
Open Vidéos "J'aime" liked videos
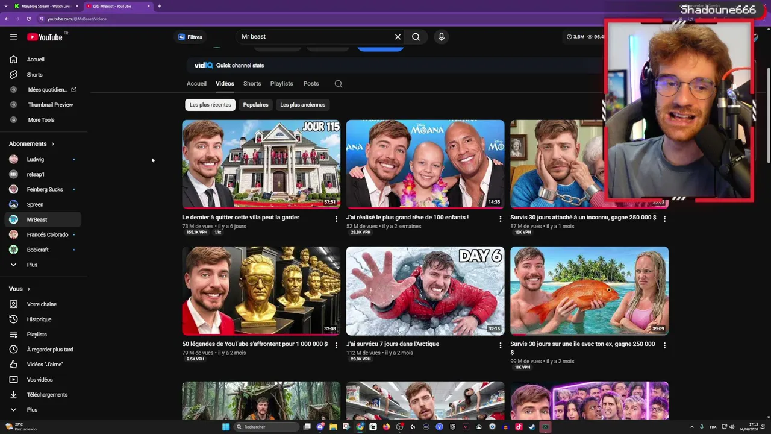coord(43,365)
